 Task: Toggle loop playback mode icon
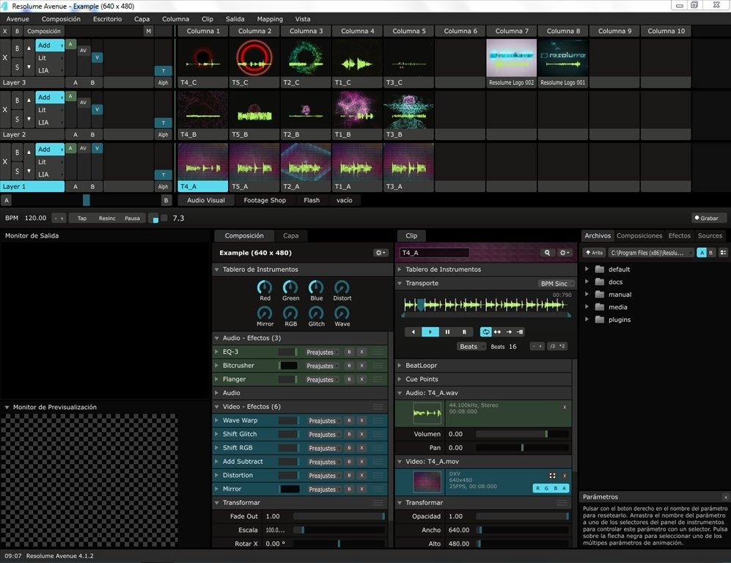pos(486,332)
